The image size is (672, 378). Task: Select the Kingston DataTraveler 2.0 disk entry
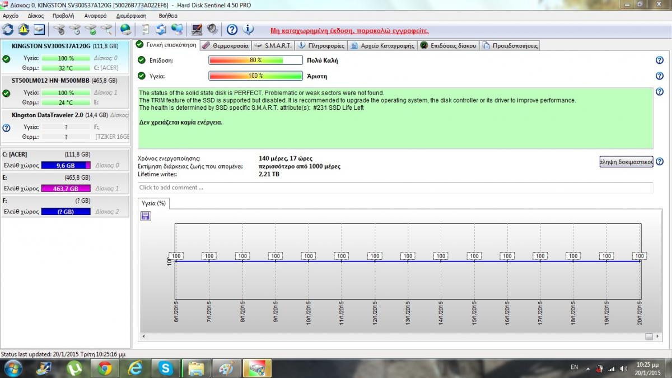[x=65, y=125]
